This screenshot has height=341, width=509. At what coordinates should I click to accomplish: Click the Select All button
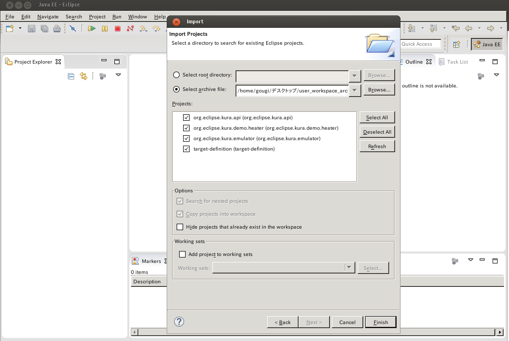(377, 117)
